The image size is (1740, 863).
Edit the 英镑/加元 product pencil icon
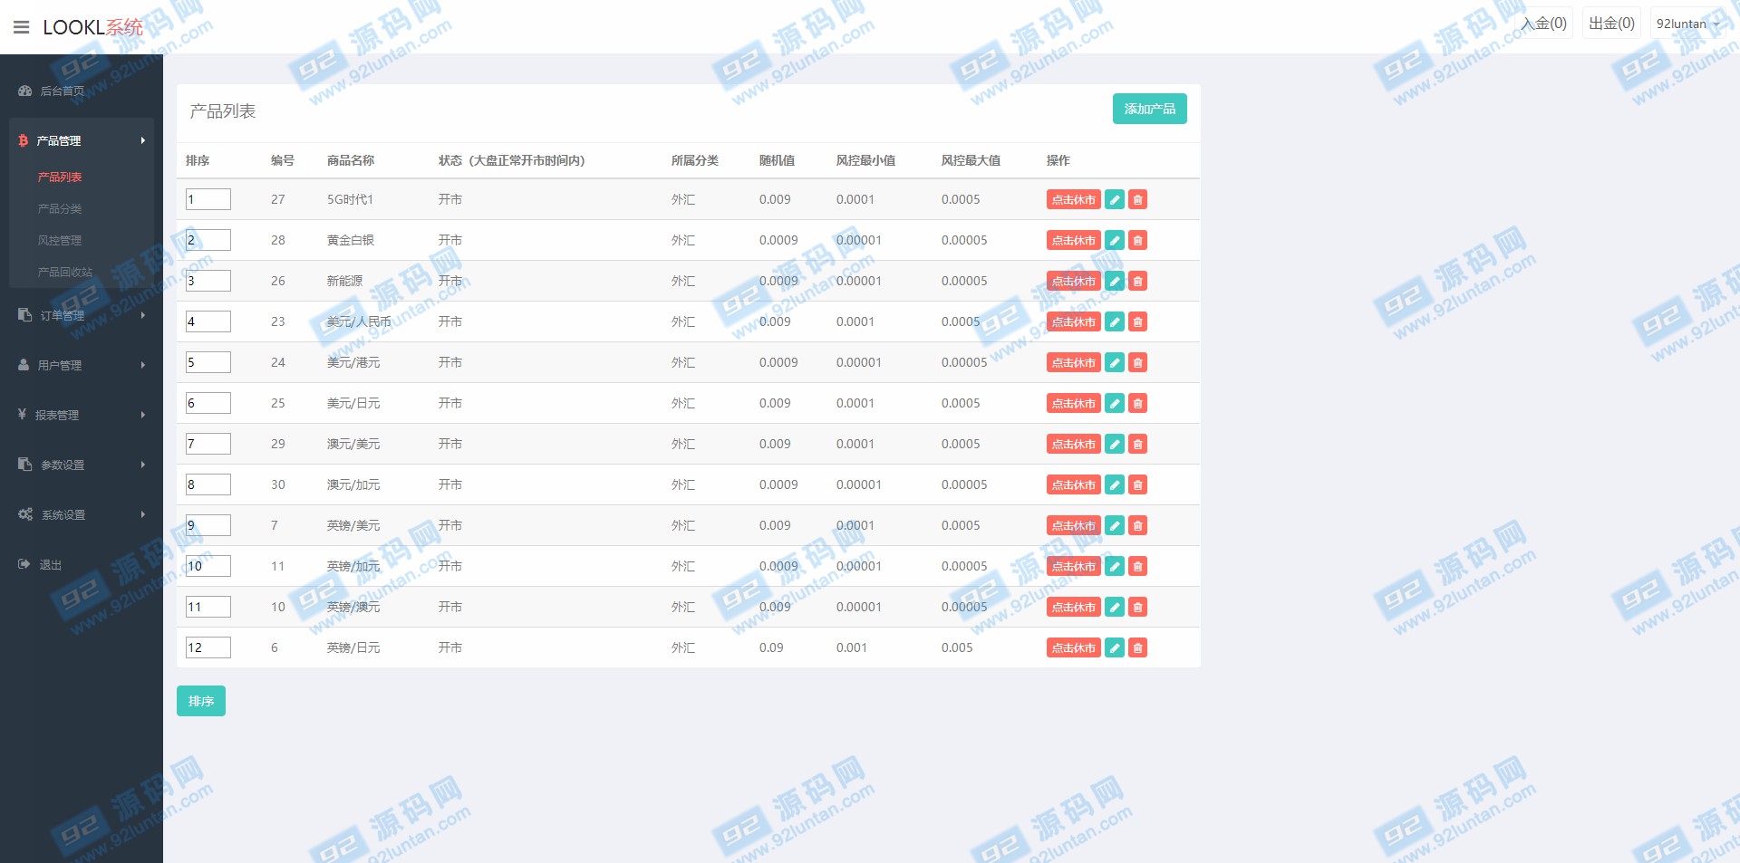click(x=1115, y=566)
